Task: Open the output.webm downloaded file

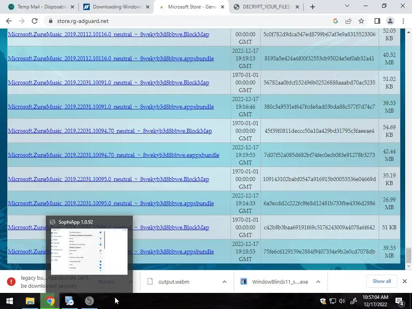Action: [x=174, y=282]
